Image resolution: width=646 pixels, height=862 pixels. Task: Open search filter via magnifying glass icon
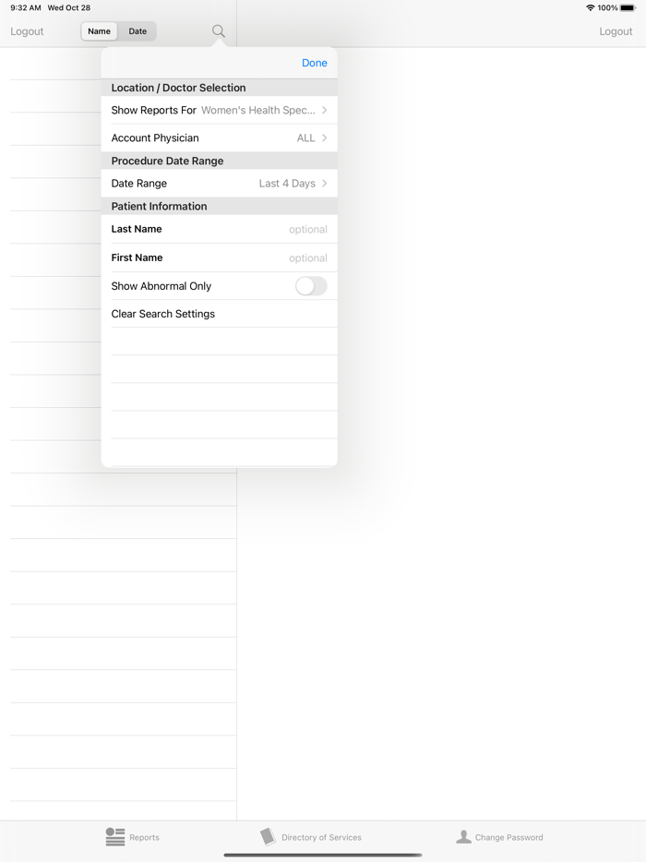219,31
